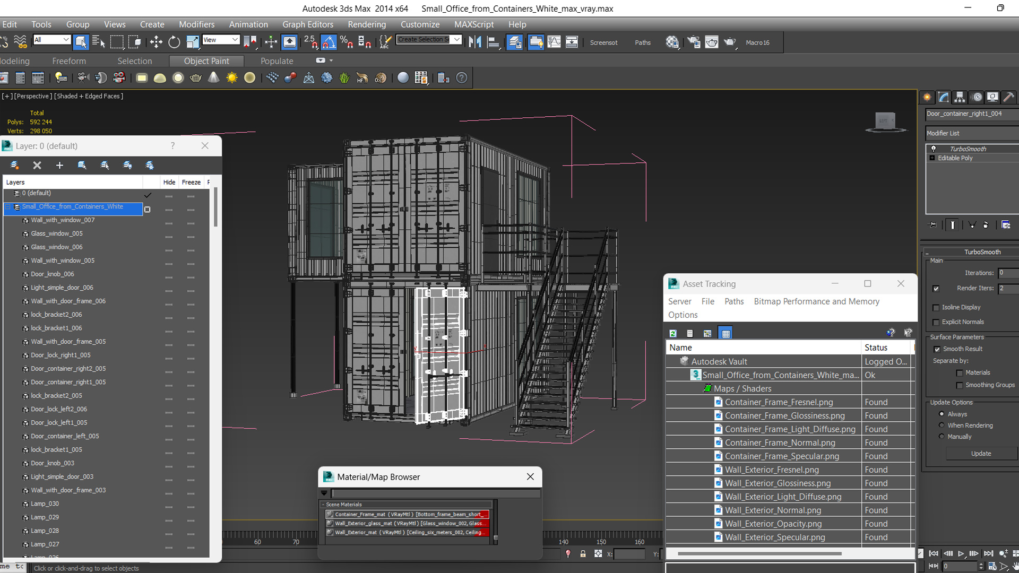Toggle Smooth Result checkbox

[x=937, y=349]
